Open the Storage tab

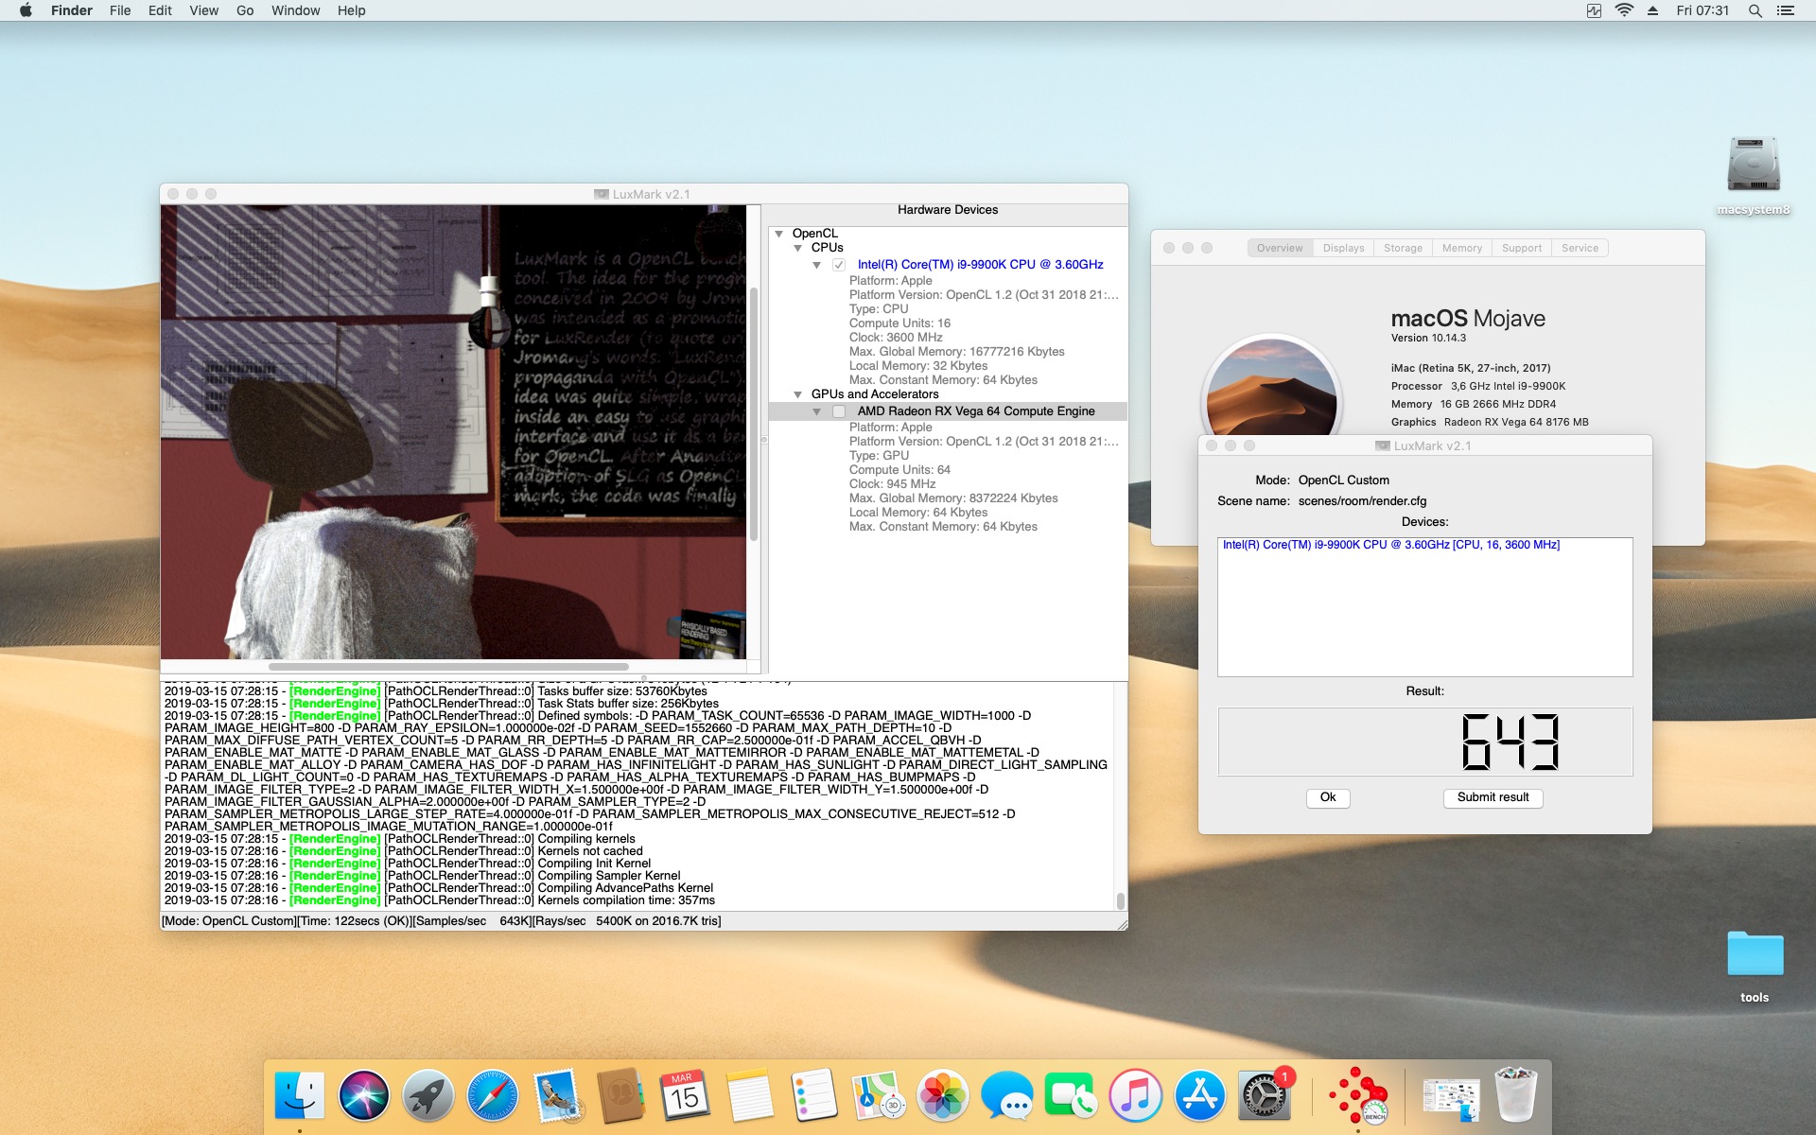pyautogui.click(x=1403, y=248)
